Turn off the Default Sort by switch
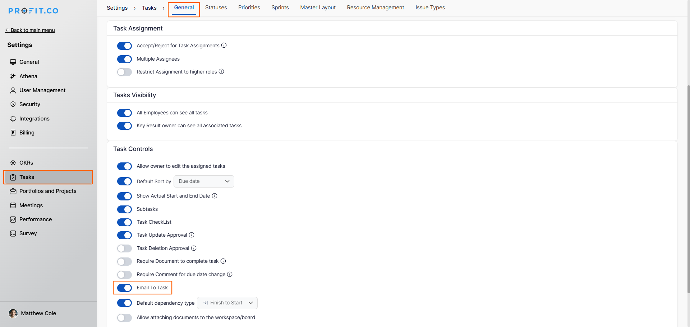This screenshot has height=327, width=690. [124, 181]
